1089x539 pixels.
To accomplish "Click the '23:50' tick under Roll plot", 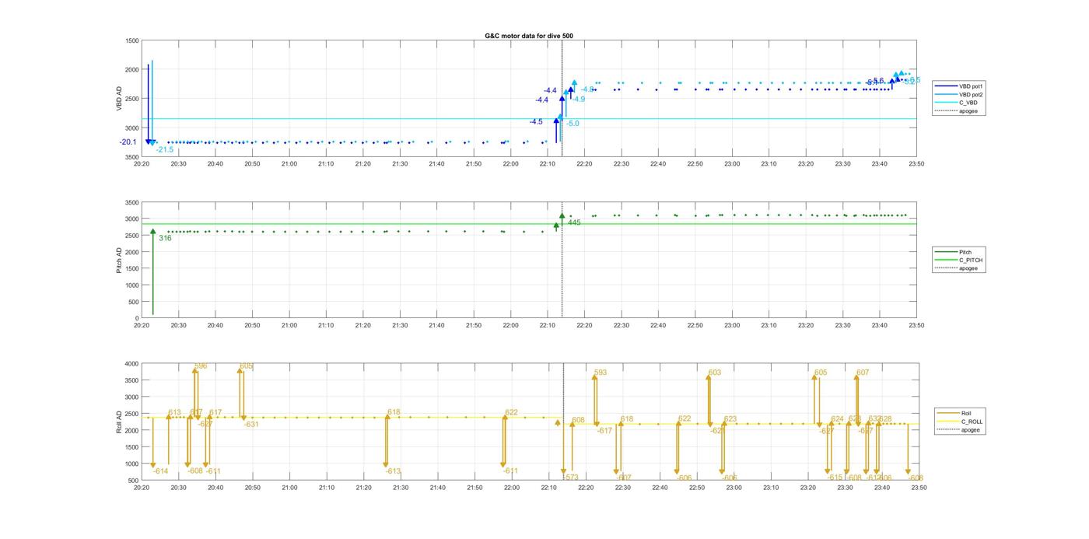I will pyautogui.click(x=918, y=488).
